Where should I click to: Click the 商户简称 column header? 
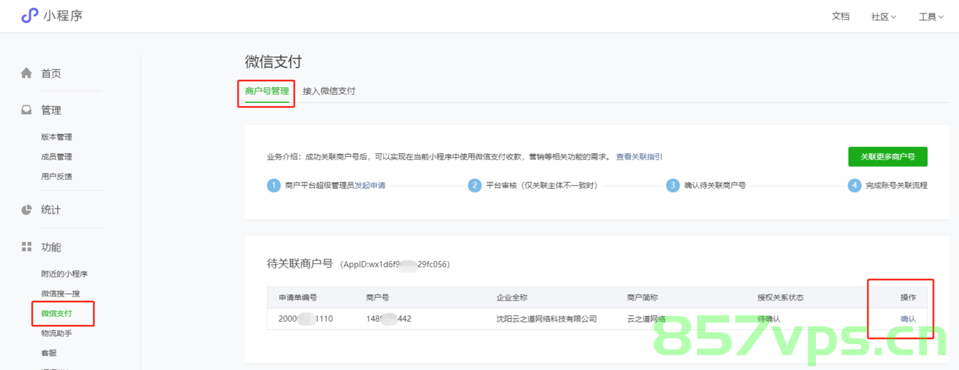[x=643, y=297]
